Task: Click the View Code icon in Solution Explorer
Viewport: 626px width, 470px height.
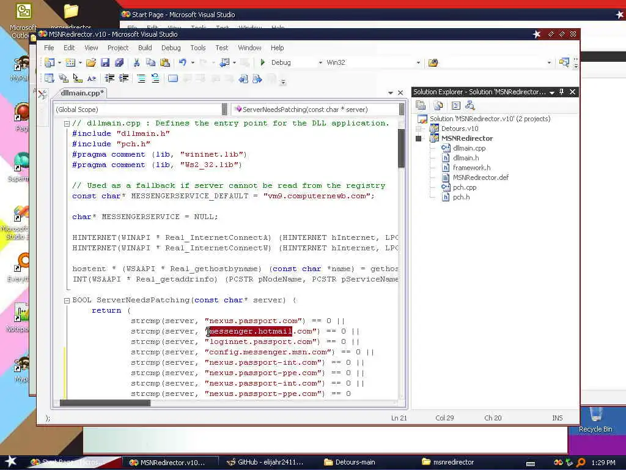Action: (456, 105)
